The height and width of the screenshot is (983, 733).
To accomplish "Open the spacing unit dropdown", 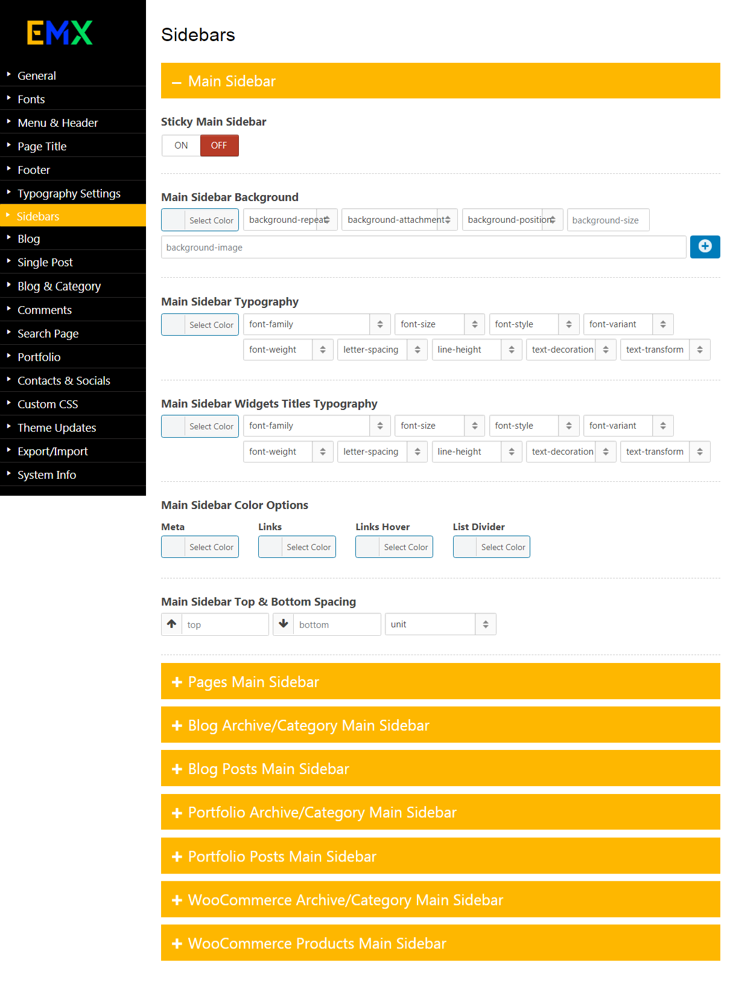I will [x=440, y=624].
